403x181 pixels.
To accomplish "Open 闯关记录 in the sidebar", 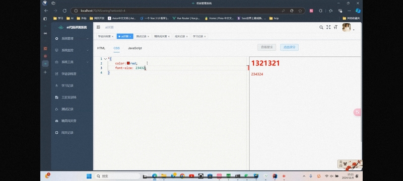I will (72, 133).
